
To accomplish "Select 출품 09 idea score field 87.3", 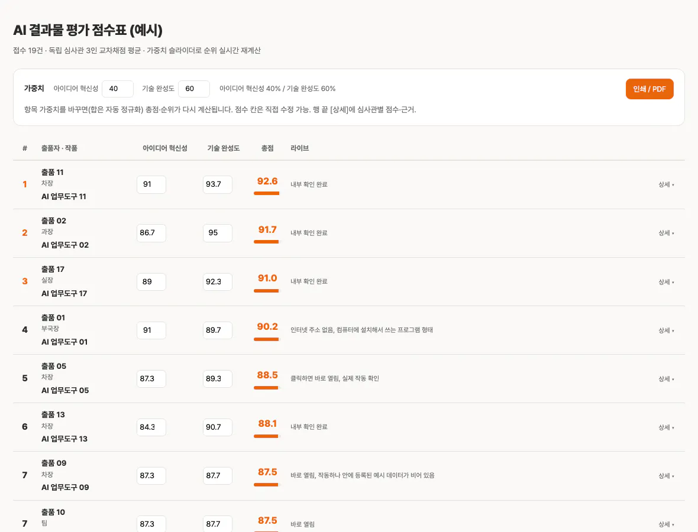I will (151, 476).
